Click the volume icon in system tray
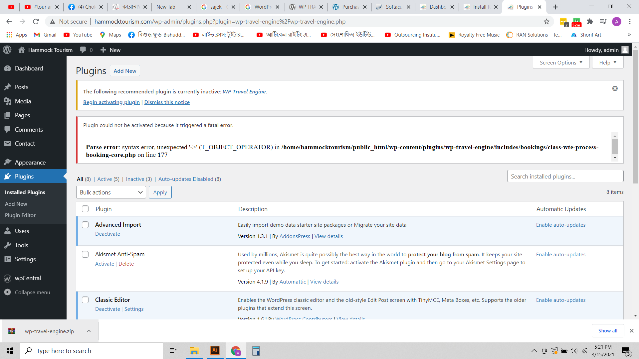 coord(574,351)
